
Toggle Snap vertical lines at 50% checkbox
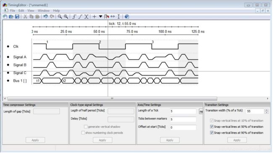click(x=212, y=127)
